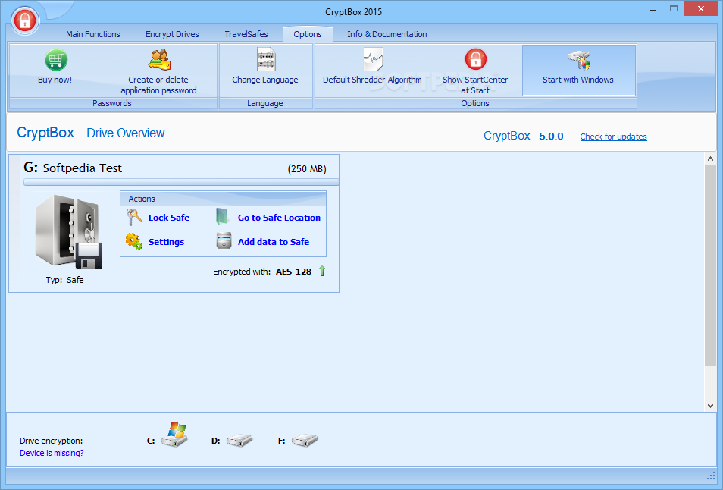Maximize the CryptBox 2015 window
723x490 pixels.
tap(674, 9)
